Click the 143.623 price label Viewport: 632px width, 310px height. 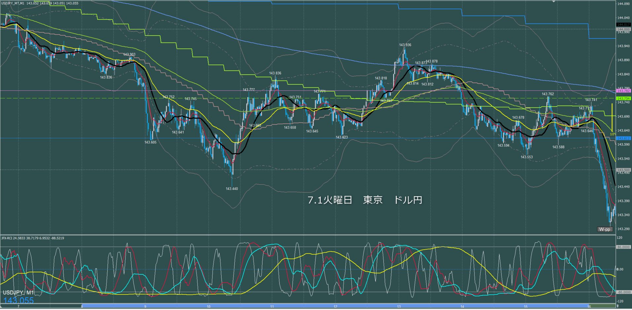342,137
